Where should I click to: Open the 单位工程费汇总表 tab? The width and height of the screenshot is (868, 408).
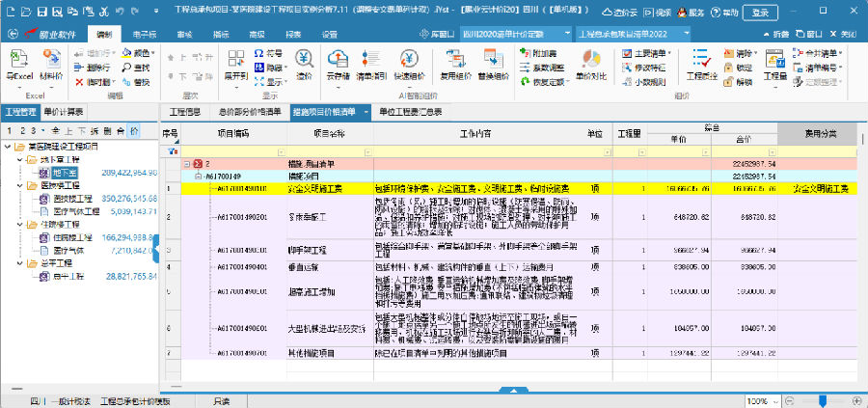pyautogui.click(x=411, y=112)
